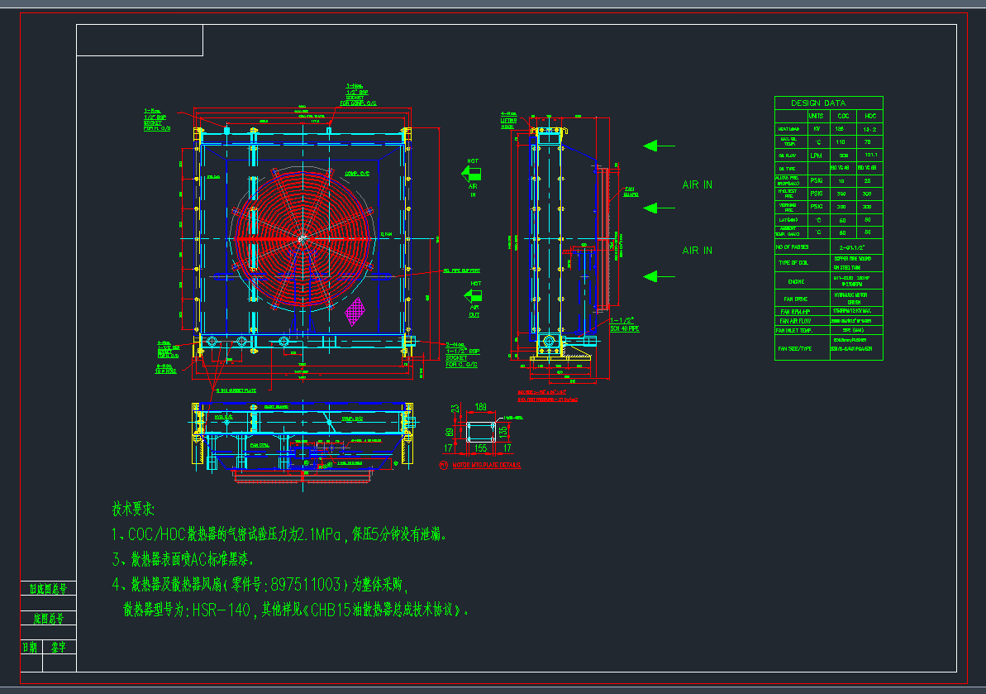Click the center hub of the red fan guard

[x=303, y=239]
